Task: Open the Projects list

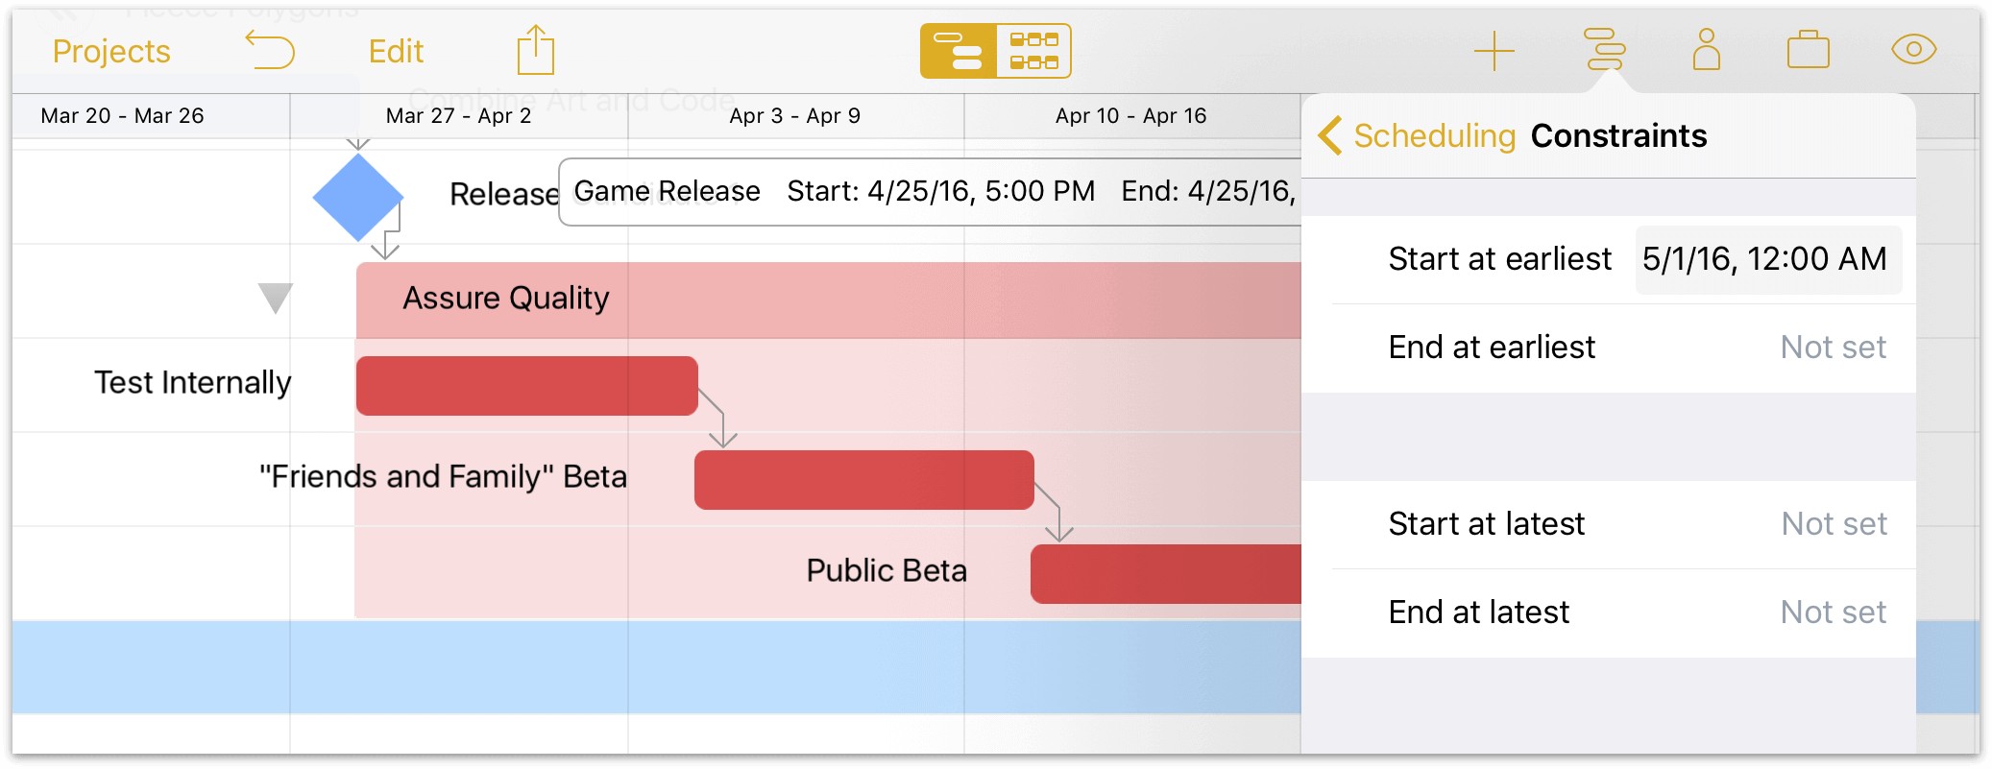Action: 111,52
